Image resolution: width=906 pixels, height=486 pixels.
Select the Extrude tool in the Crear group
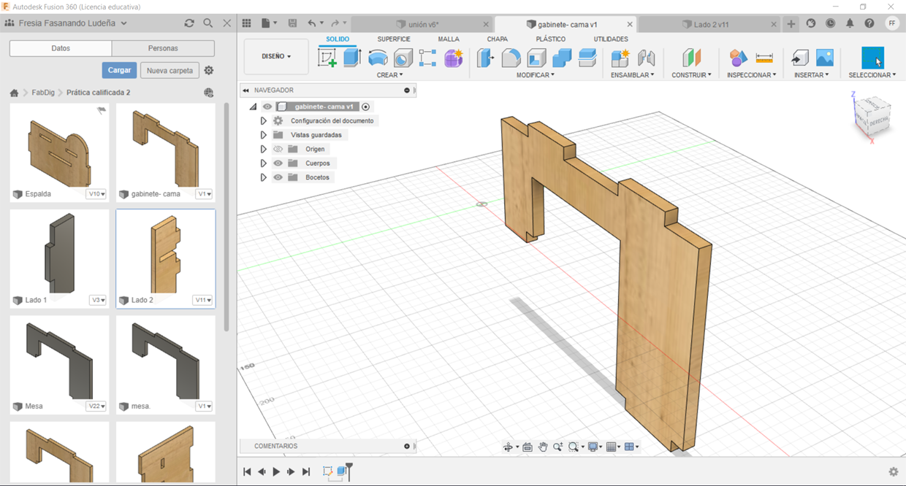[352, 58]
